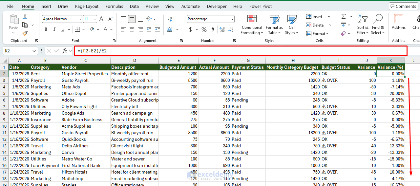The height and width of the screenshot is (186, 420).
Task: Open the font size dropdown showing 11
Action: [x=95, y=19]
